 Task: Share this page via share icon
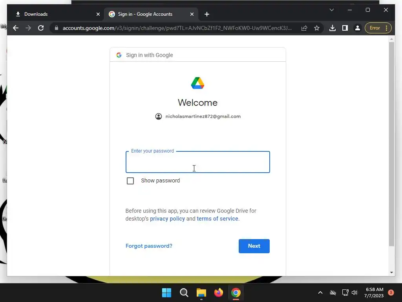tap(304, 28)
